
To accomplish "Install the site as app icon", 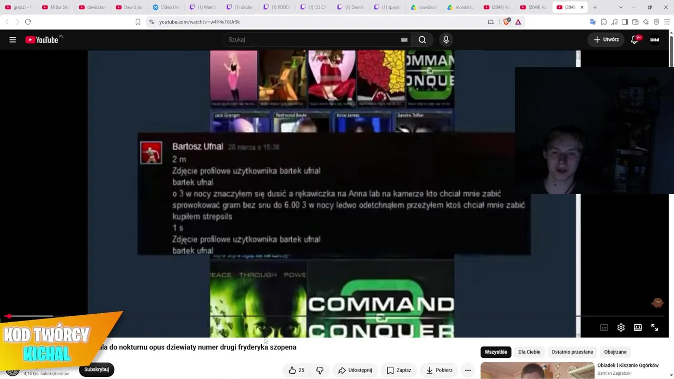I will pos(491,22).
